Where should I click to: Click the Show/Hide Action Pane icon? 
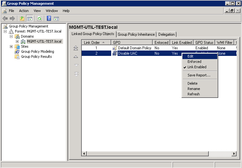[x=56, y=19]
